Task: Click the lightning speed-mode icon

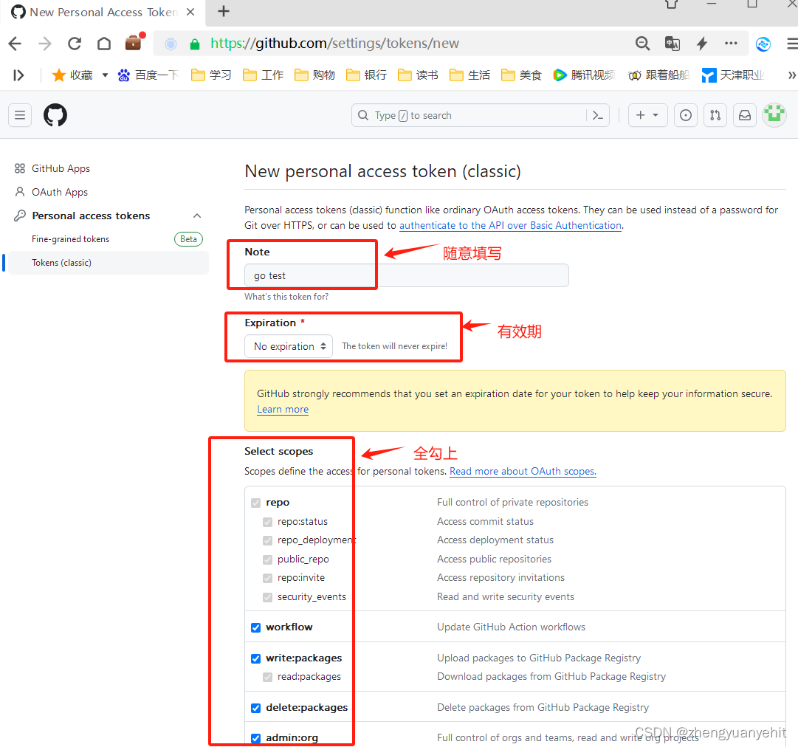Action: click(x=702, y=44)
